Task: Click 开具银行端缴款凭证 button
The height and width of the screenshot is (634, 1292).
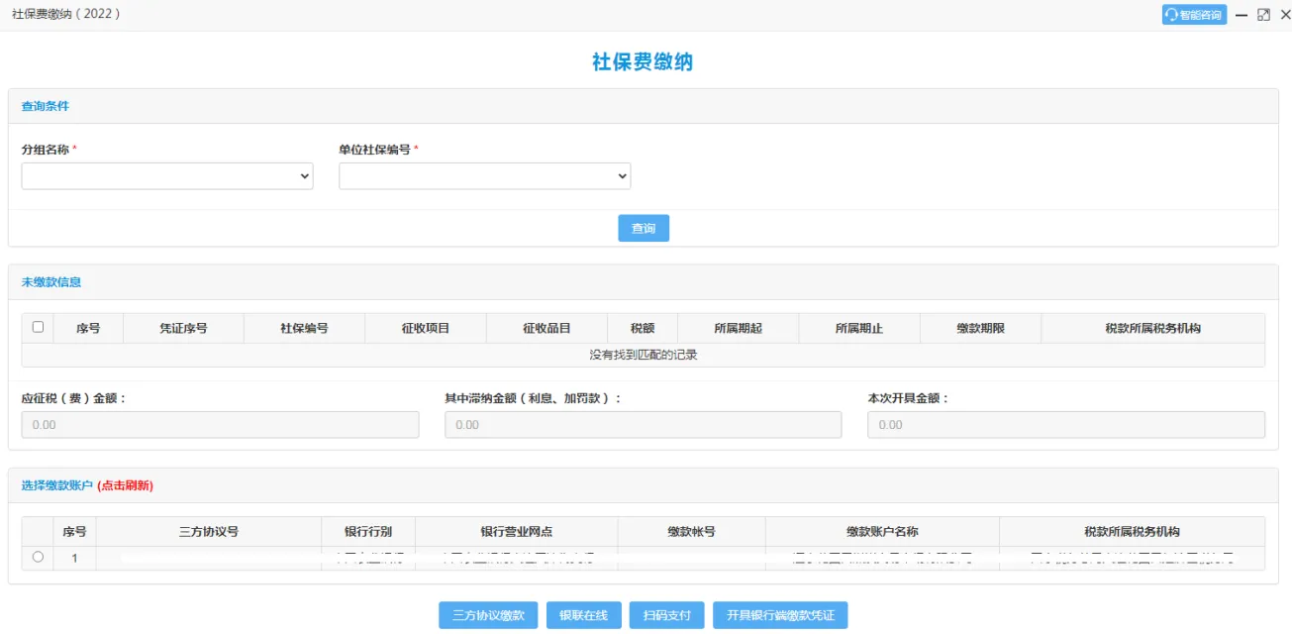Action: click(x=780, y=615)
